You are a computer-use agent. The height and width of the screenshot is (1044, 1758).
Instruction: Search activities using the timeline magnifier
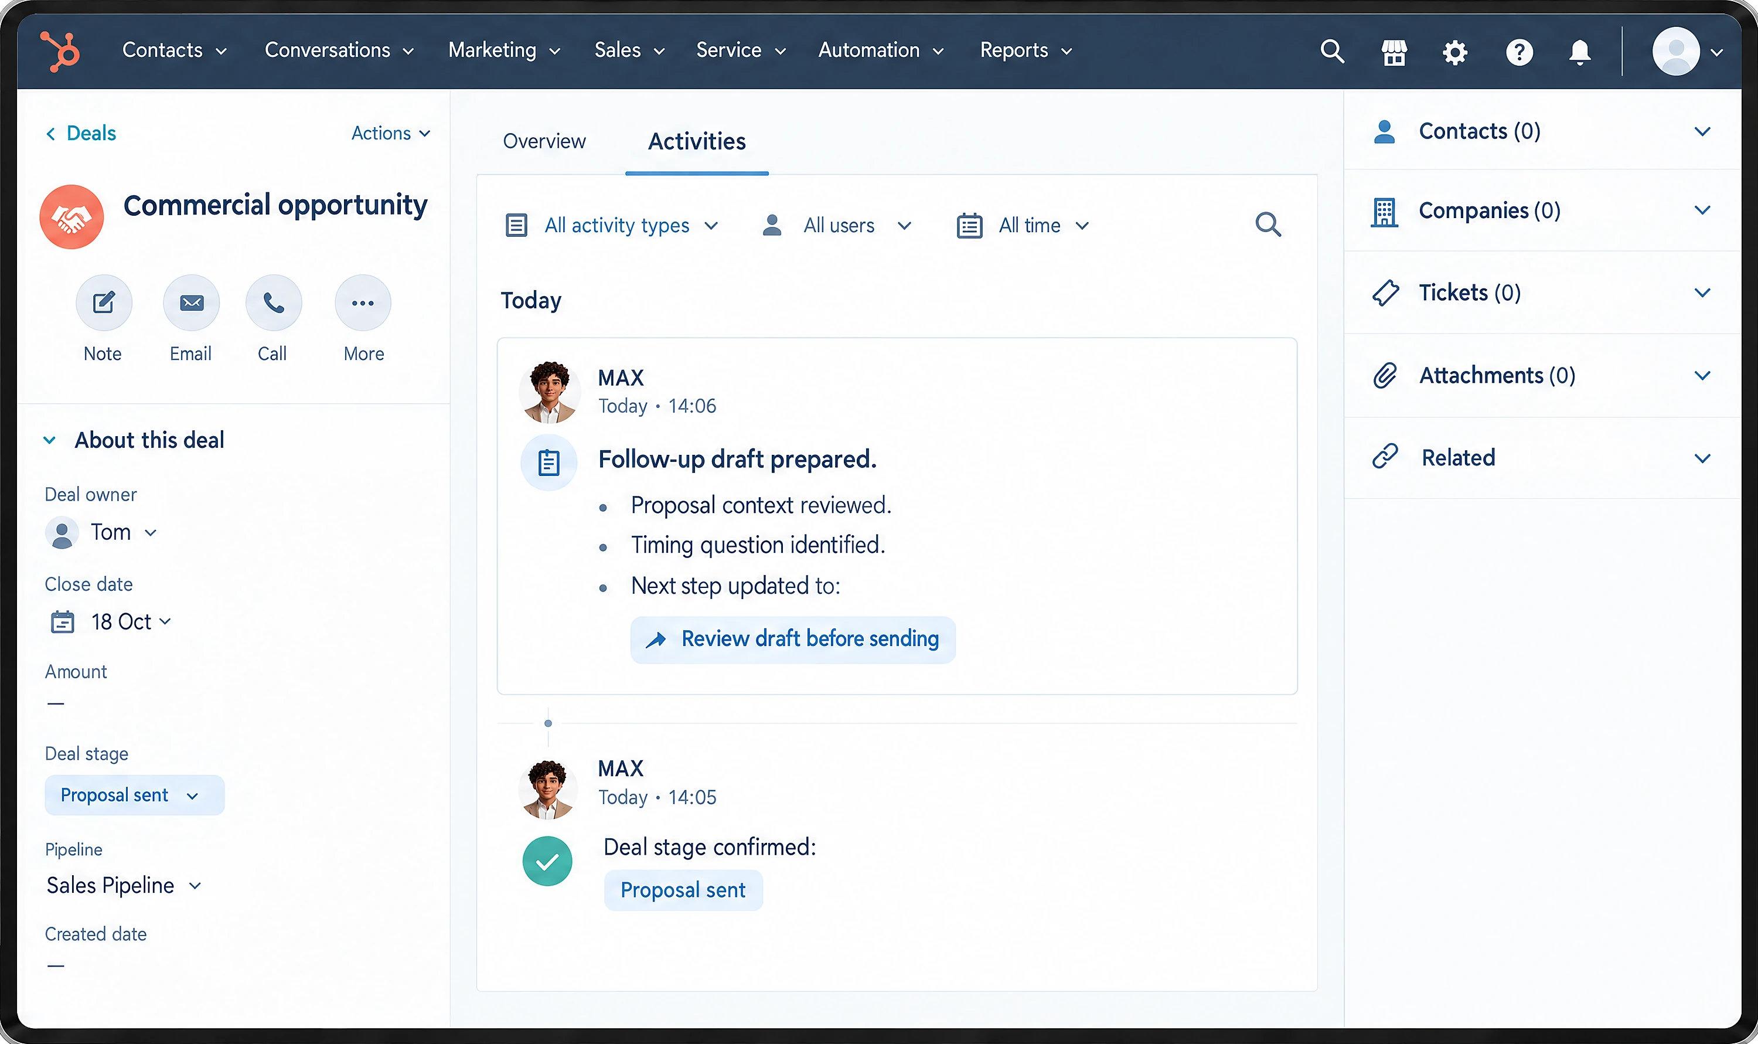(1268, 225)
